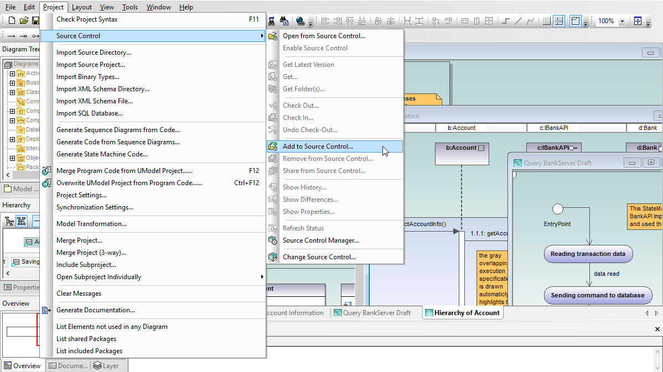Open the Layout menu in menu bar
663x372 pixels.
[x=81, y=7]
